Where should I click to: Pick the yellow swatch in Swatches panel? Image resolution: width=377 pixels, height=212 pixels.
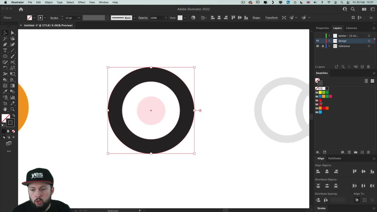pyautogui.click(x=320, y=92)
